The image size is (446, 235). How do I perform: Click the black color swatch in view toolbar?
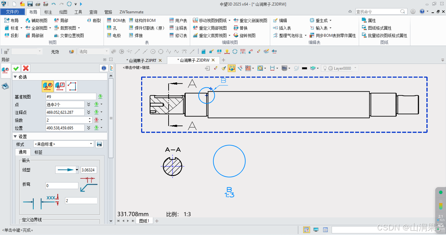click(x=305, y=68)
